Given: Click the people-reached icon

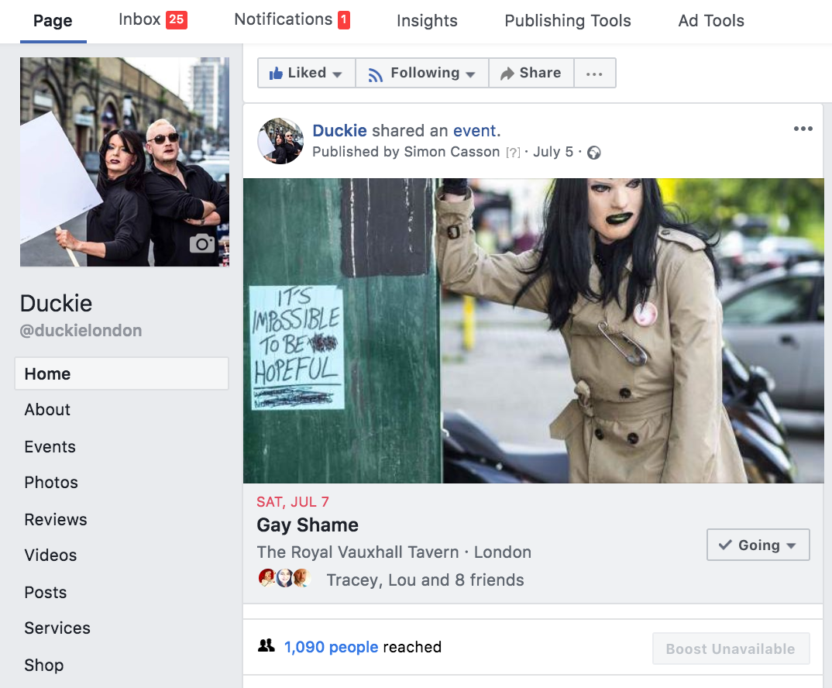Looking at the screenshot, I should click(266, 645).
